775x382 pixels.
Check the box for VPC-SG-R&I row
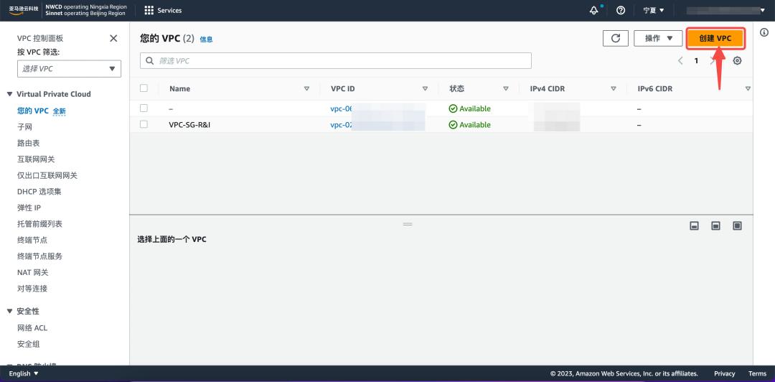tap(144, 124)
